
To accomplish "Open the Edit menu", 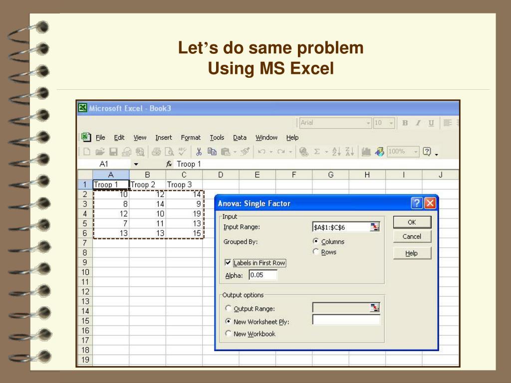I will click(119, 138).
